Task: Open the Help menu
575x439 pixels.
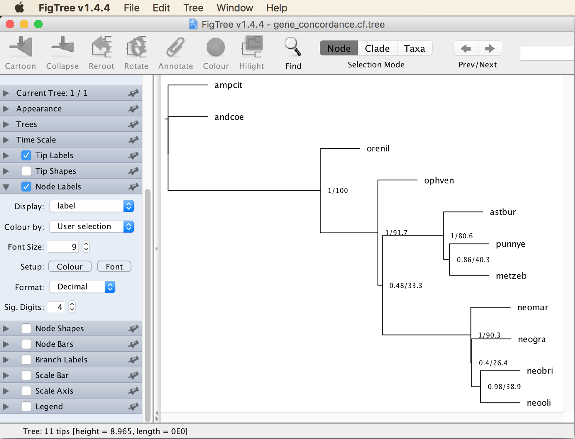Action: pyautogui.click(x=276, y=8)
